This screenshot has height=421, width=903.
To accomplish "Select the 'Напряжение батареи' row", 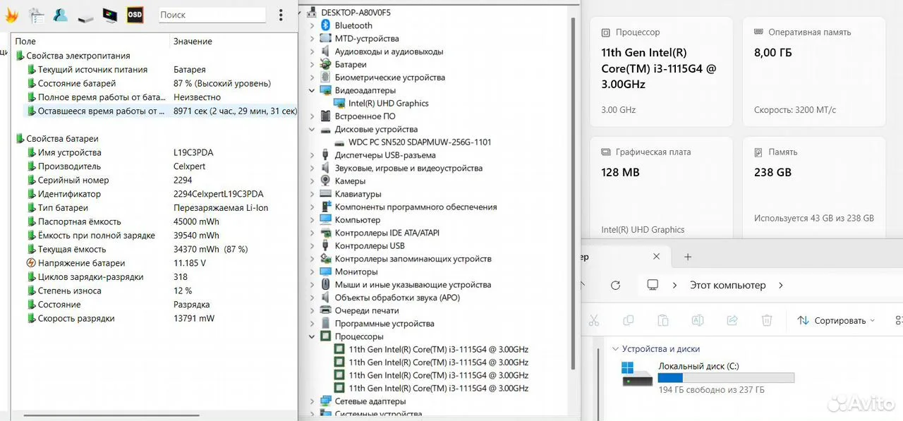I will tap(155, 263).
